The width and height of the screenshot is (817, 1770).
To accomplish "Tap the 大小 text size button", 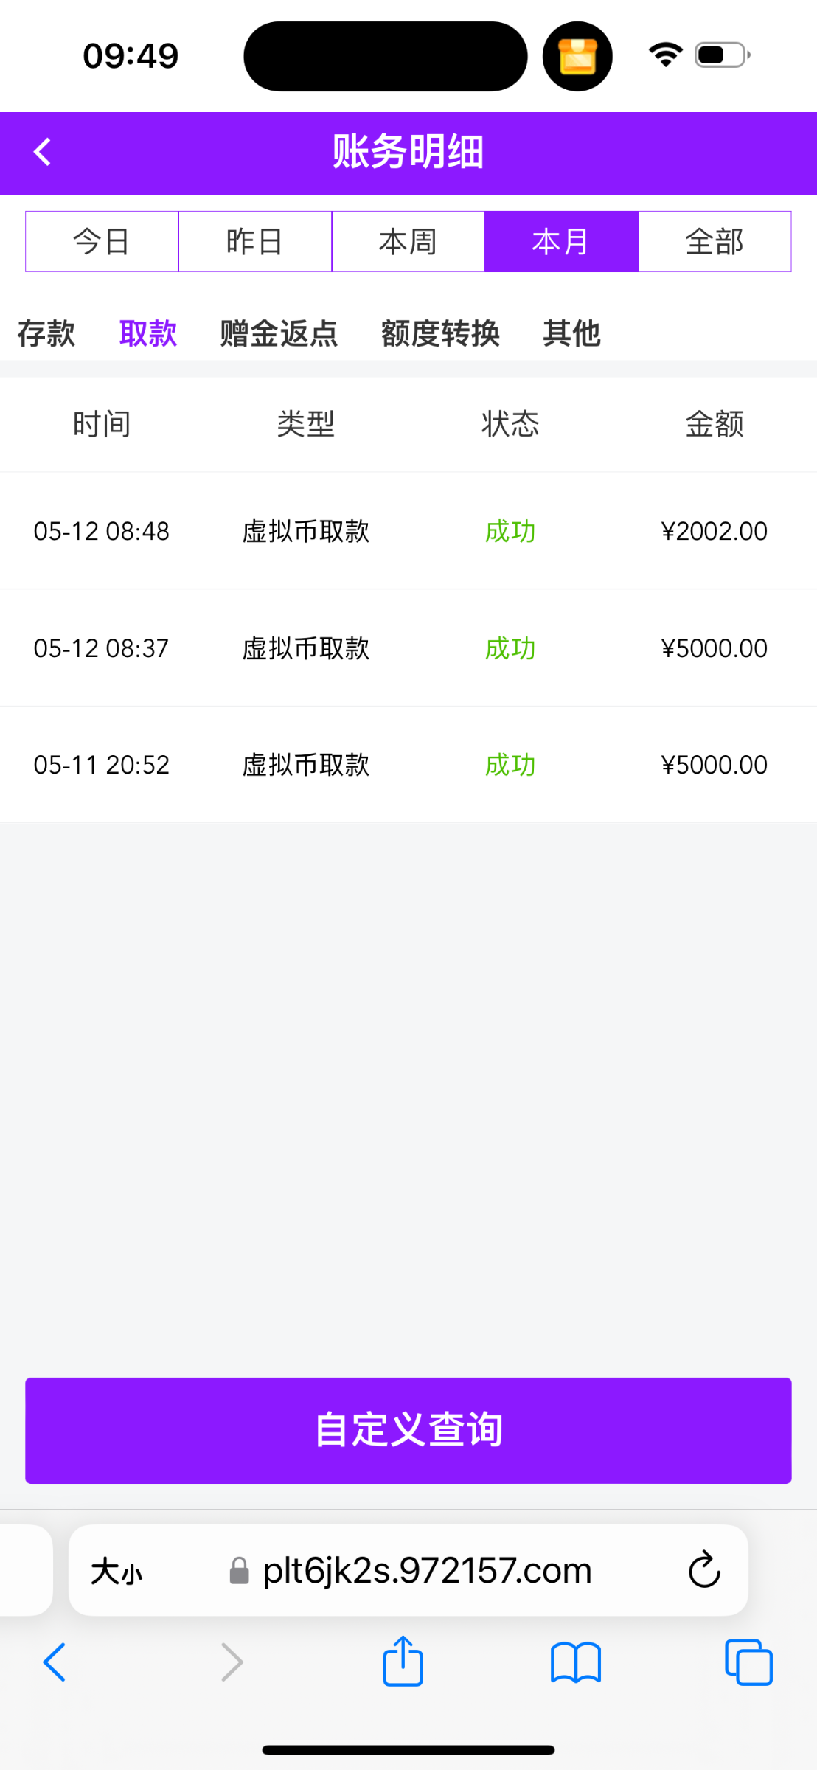I will click(117, 1571).
